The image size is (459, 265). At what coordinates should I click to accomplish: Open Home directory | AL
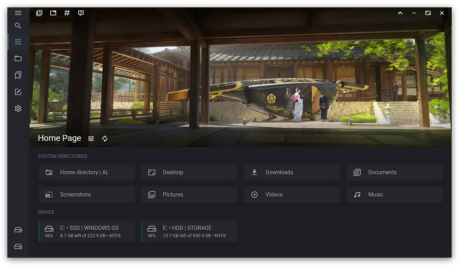[86, 172]
